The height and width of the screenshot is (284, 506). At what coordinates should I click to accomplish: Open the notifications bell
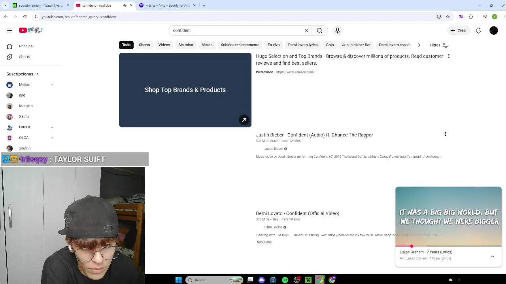(478, 30)
